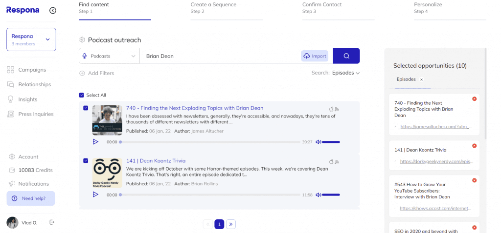Screen dimensions: 501x233
Task: Click author James Altucher
Action: tap(207, 131)
